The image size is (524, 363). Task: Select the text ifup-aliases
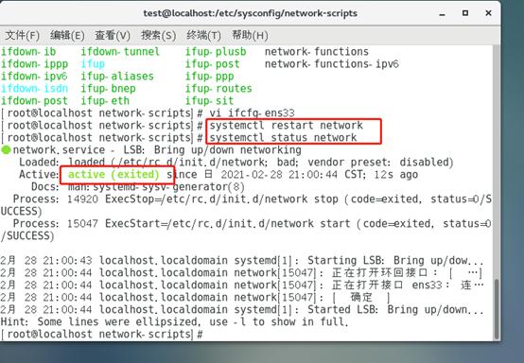(x=117, y=77)
